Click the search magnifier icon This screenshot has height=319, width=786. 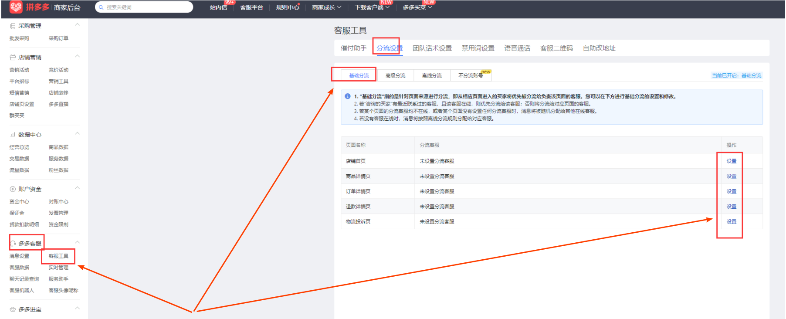coord(101,7)
